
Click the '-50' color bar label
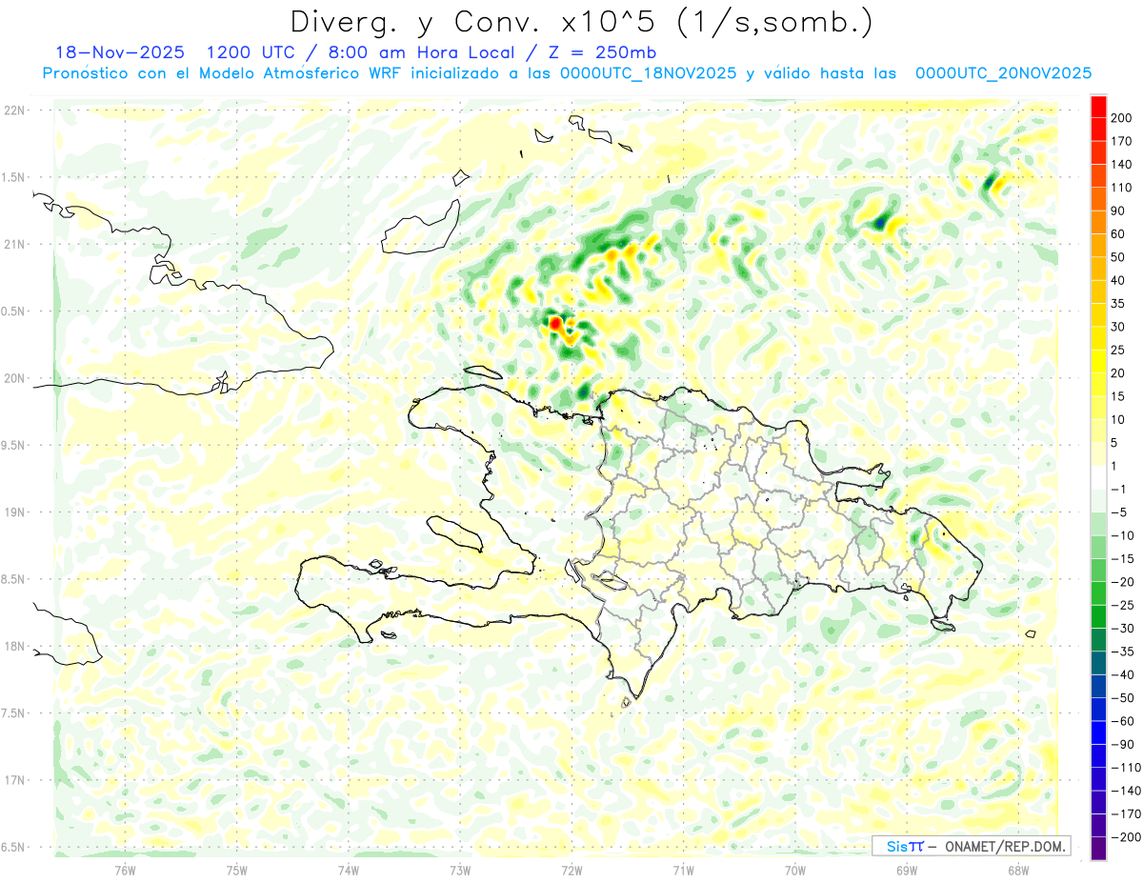1122,697
